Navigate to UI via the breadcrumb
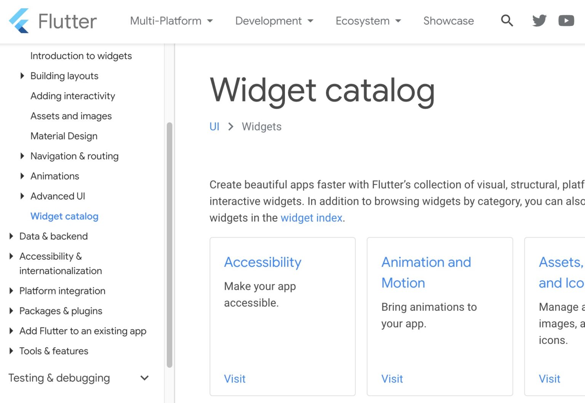The image size is (585, 403). [214, 126]
